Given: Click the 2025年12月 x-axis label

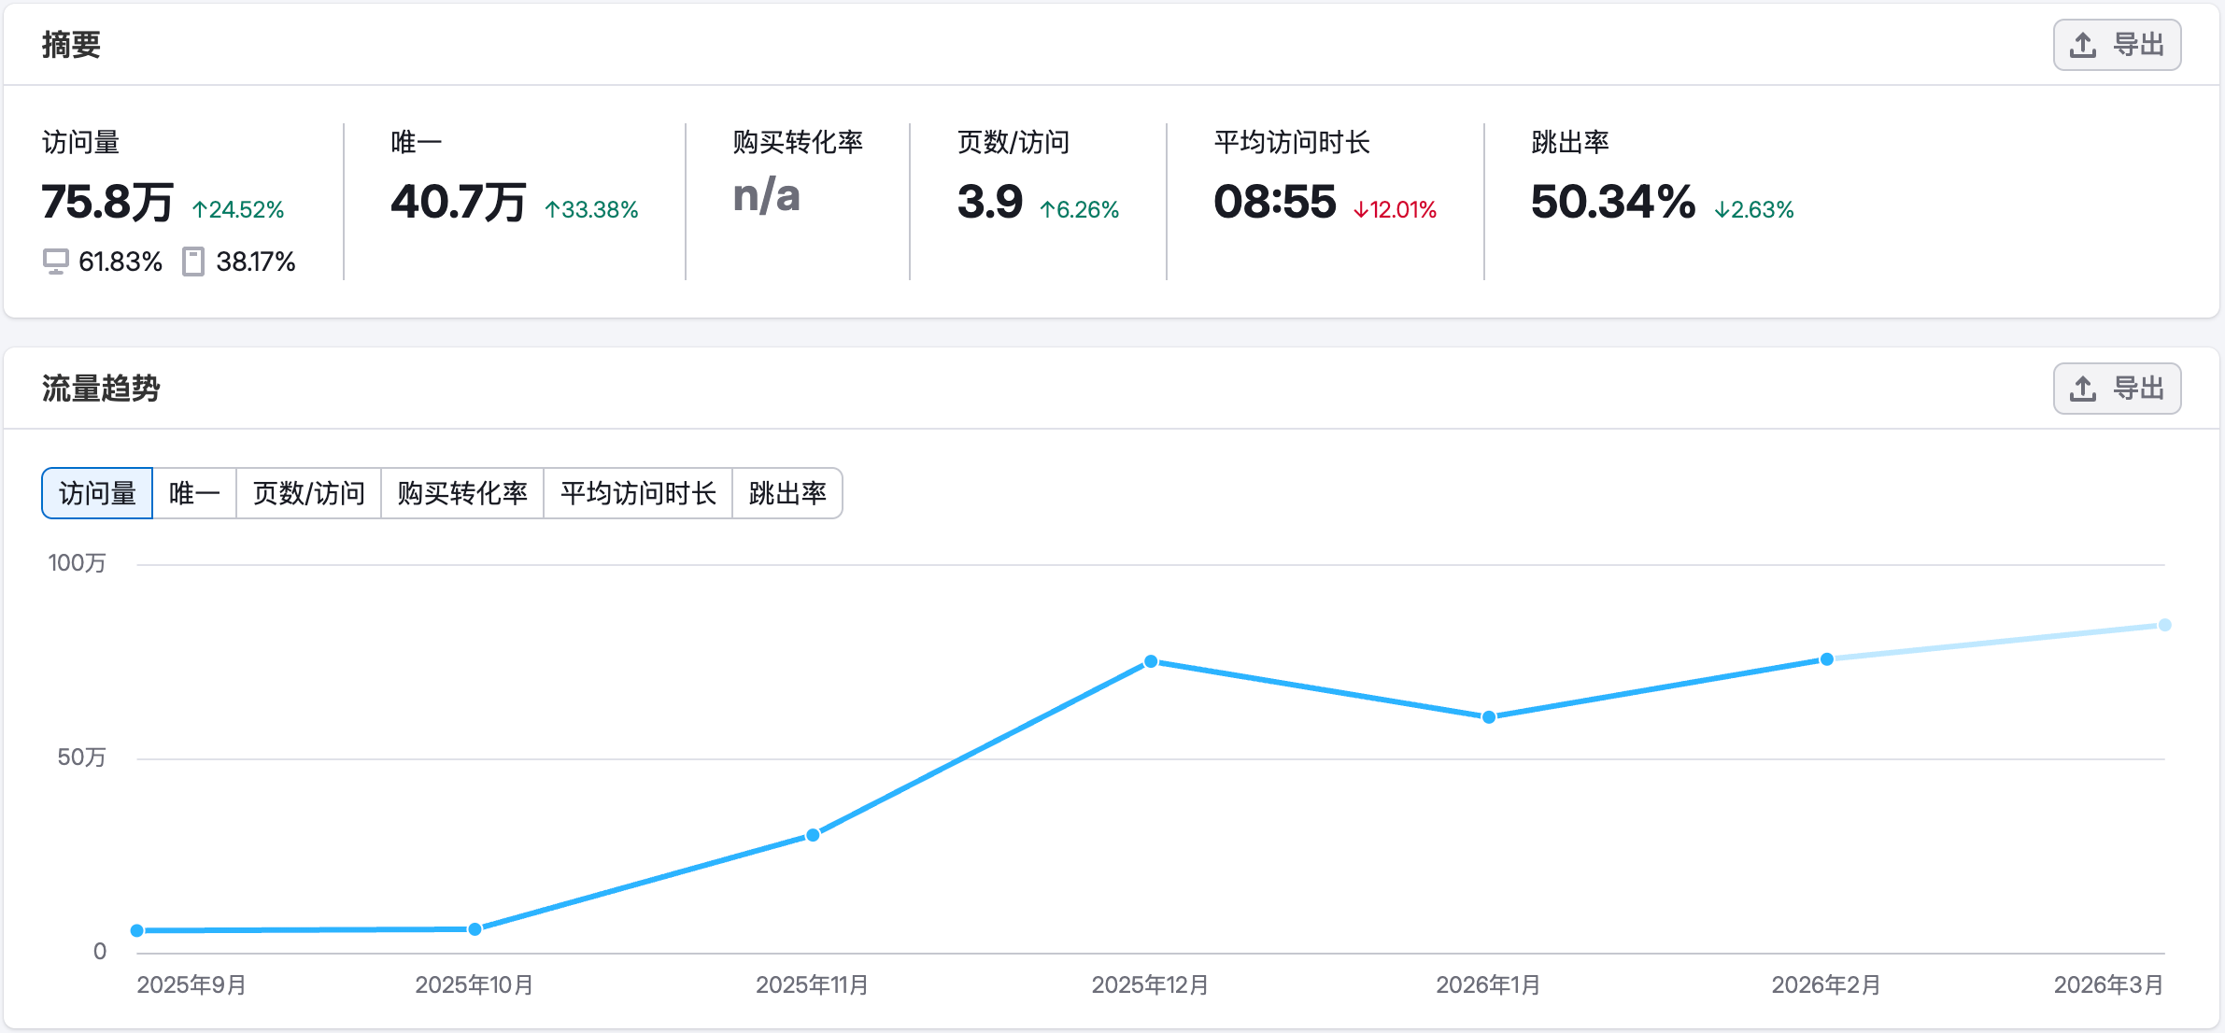Looking at the screenshot, I should click(x=1151, y=985).
